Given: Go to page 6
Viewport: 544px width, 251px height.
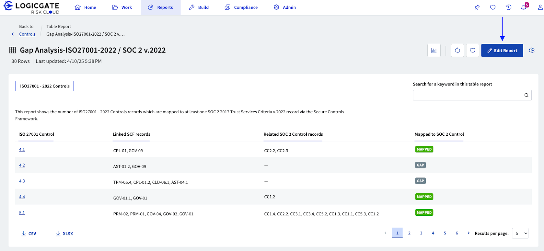Looking at the screenshot, I should [x=457, y=233].
